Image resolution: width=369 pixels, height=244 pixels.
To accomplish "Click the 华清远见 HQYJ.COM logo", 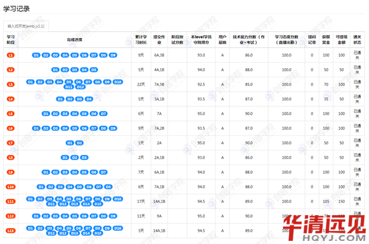I will (x=324, y=228).
